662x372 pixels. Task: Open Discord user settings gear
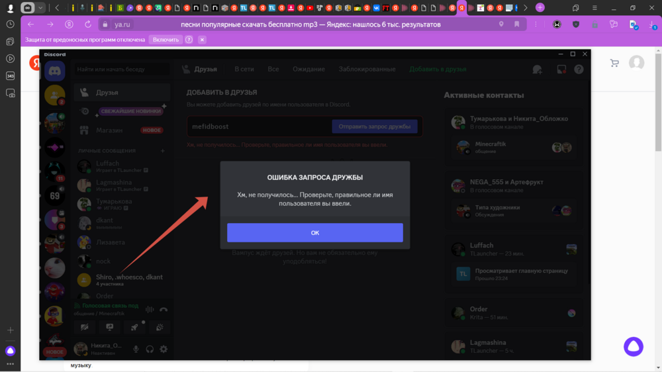tap(164, 349)
